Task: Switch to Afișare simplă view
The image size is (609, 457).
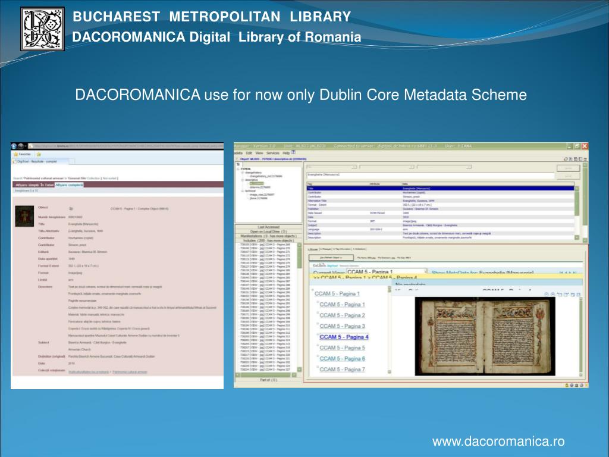Action: (27, 185)
